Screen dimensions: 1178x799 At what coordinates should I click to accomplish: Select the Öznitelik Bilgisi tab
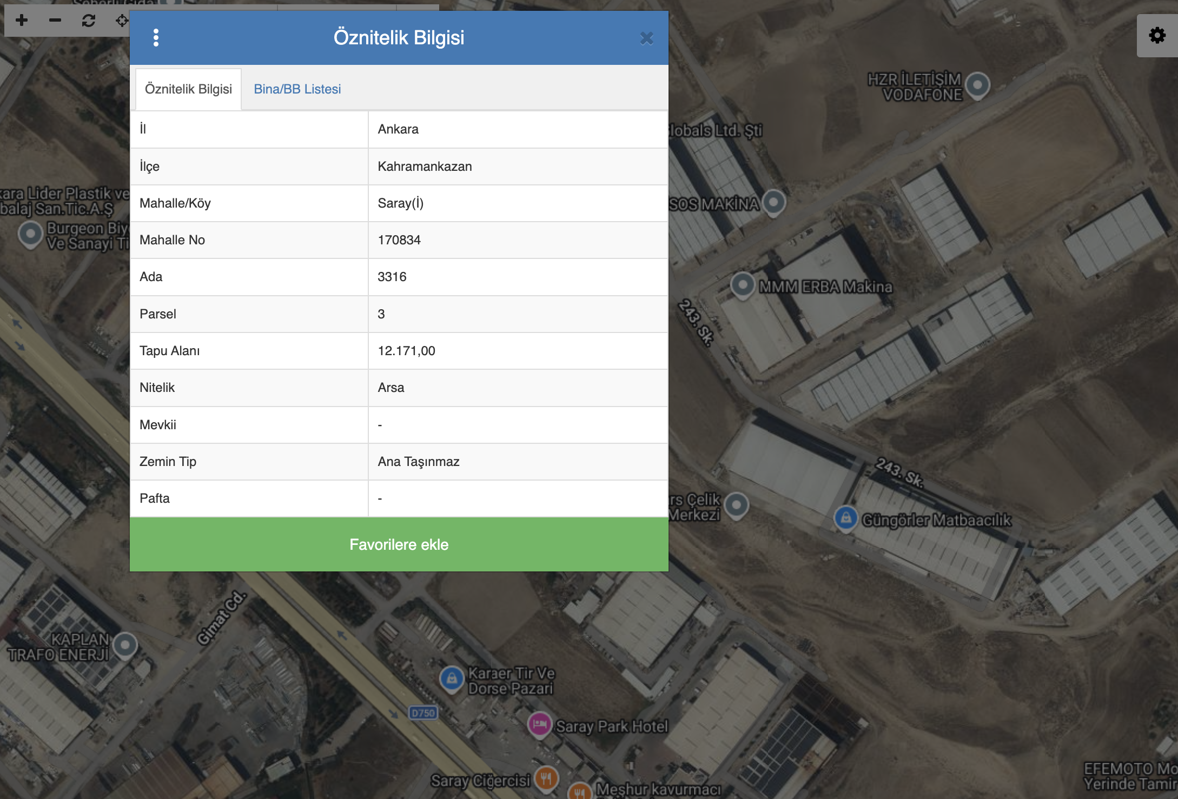click(x=188, y=89)
